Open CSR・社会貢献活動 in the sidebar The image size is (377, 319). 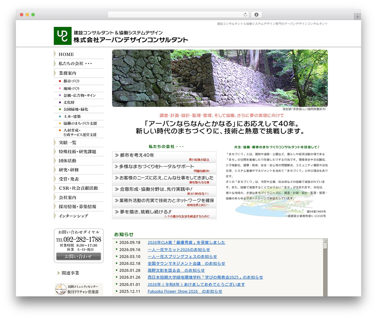pos(79,188)
